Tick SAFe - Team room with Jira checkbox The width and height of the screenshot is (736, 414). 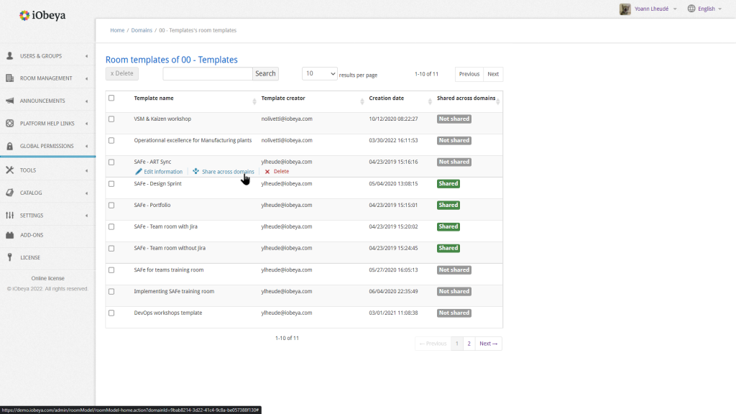click(x=111, y=226)
